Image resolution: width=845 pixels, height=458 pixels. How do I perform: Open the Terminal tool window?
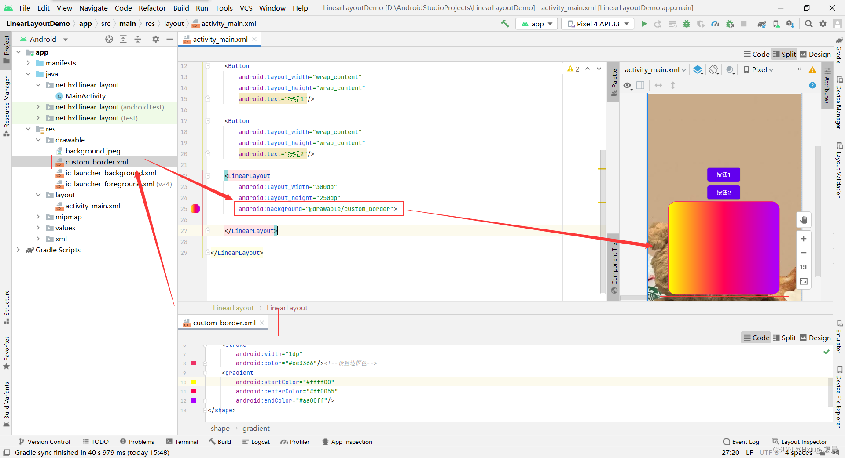182,442
